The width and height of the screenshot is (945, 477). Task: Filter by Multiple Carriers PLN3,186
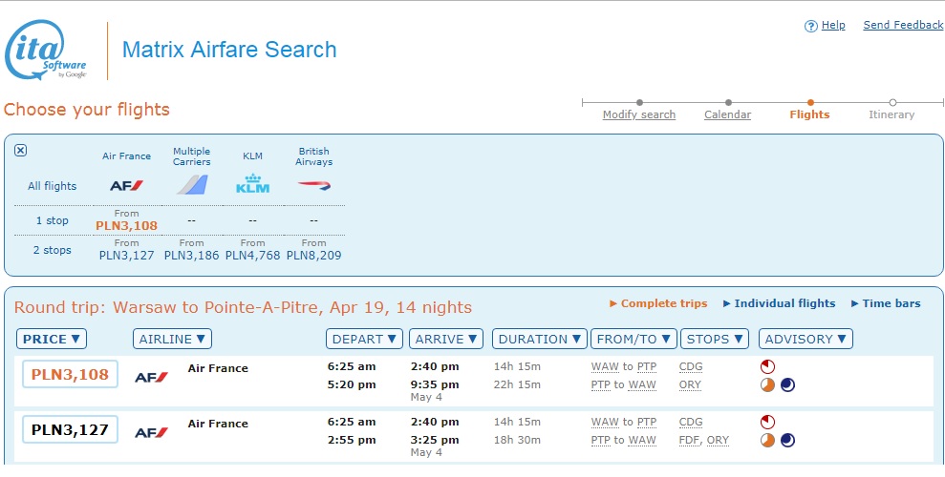(x=192, y=255)
